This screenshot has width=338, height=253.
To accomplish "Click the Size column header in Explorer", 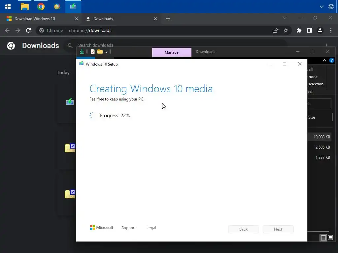I will click(x=312, y=117).
